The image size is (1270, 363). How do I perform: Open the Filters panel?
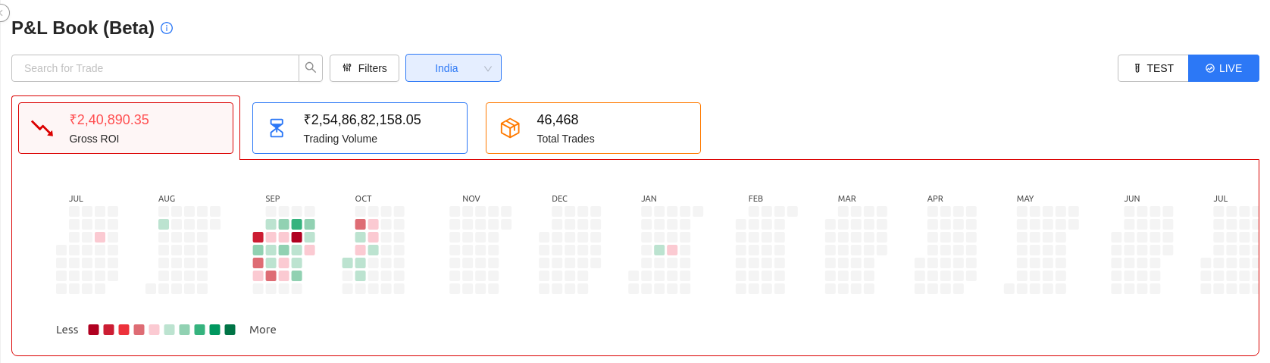click(365, 68)
